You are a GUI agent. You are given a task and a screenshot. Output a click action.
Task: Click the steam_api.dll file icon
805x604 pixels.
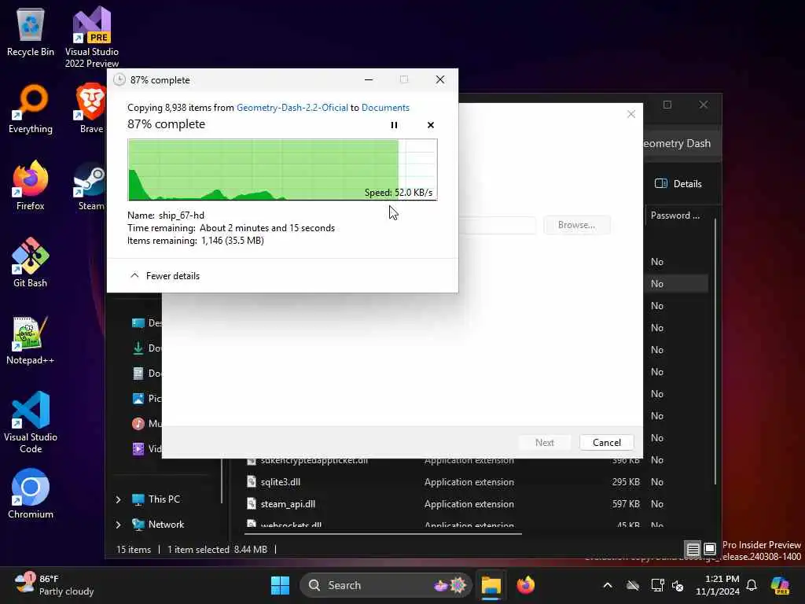coord(251,504)
